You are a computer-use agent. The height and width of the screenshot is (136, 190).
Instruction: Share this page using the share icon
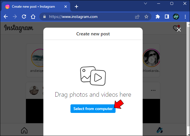pyautogui.click(x=137, y=17)
